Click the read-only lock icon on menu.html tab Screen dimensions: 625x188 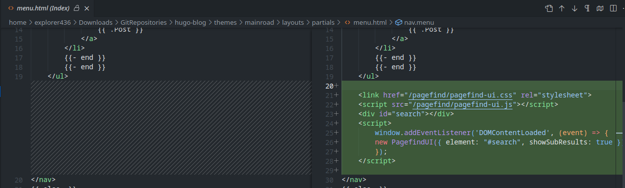coord(76,8)
